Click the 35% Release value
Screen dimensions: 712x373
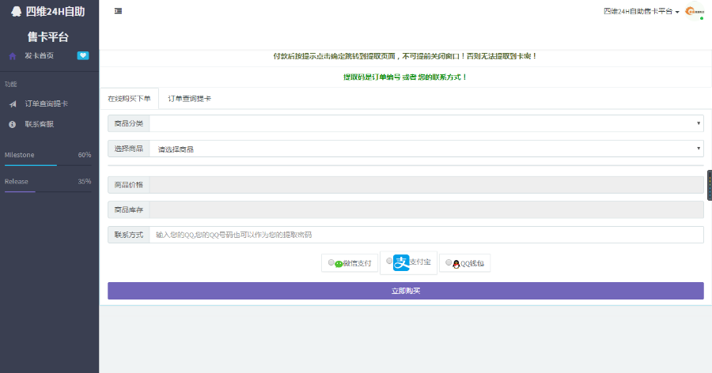click(x=85, y=181)
